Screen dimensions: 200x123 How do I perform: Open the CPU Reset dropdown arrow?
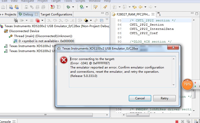[x=91, y=20]
